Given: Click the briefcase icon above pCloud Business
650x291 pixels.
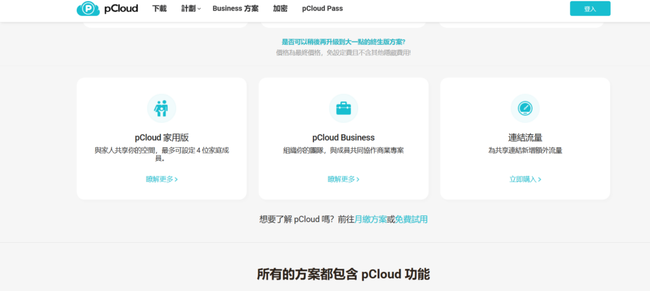Looking at the screenshot, I should (x=343, y=108).
